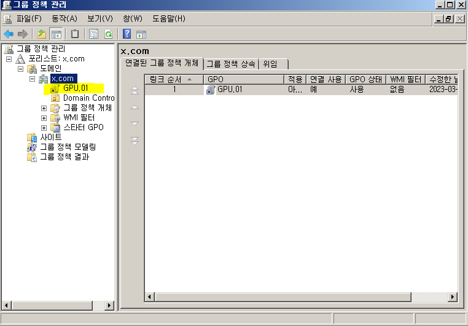Open the properties sheet toolbar icon
Screen dimensions: 468x326
pos(94,34)
